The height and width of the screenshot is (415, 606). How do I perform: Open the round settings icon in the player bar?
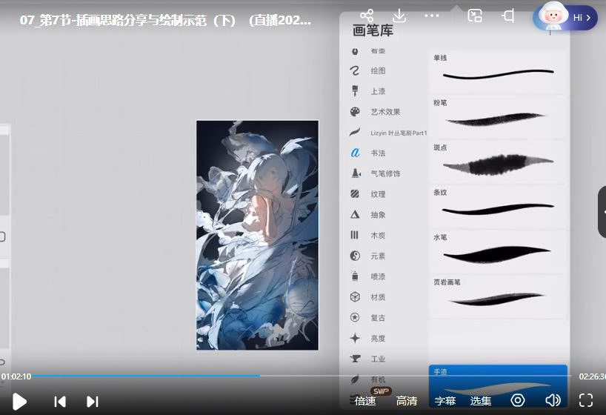(x=517, y=400)
